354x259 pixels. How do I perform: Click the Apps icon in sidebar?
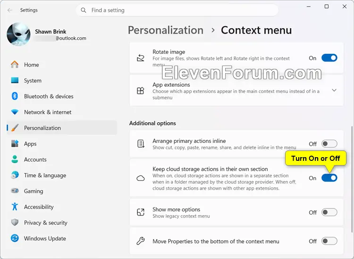point(15,143)
